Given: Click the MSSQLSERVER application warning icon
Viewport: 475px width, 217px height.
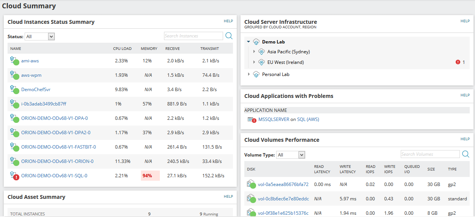Looking at the screenshot, I should point(252,120).
